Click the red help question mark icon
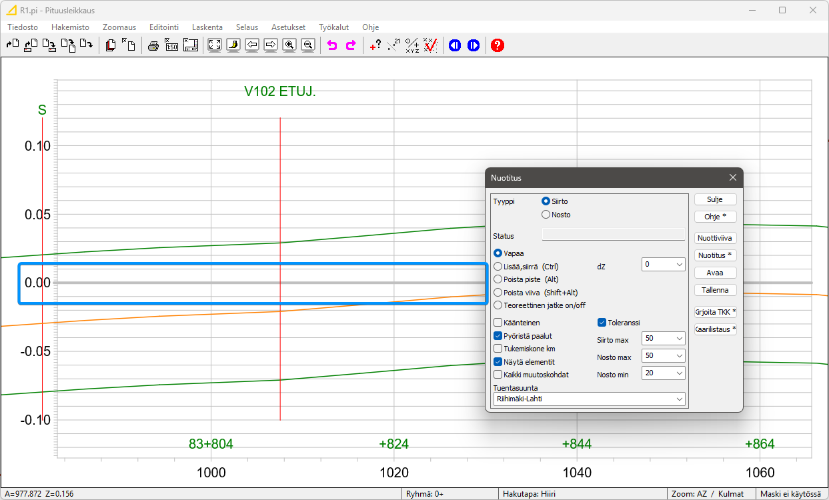Image resolution: width=829 pixels, height=500 pixels. click(497, 45)
